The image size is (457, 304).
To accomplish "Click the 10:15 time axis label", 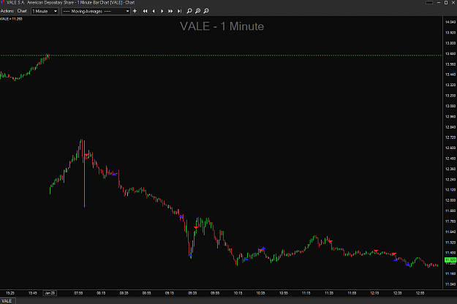I will [x=238, y=293].
